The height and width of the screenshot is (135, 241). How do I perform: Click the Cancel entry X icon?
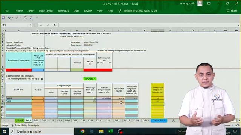pos(41,25)
